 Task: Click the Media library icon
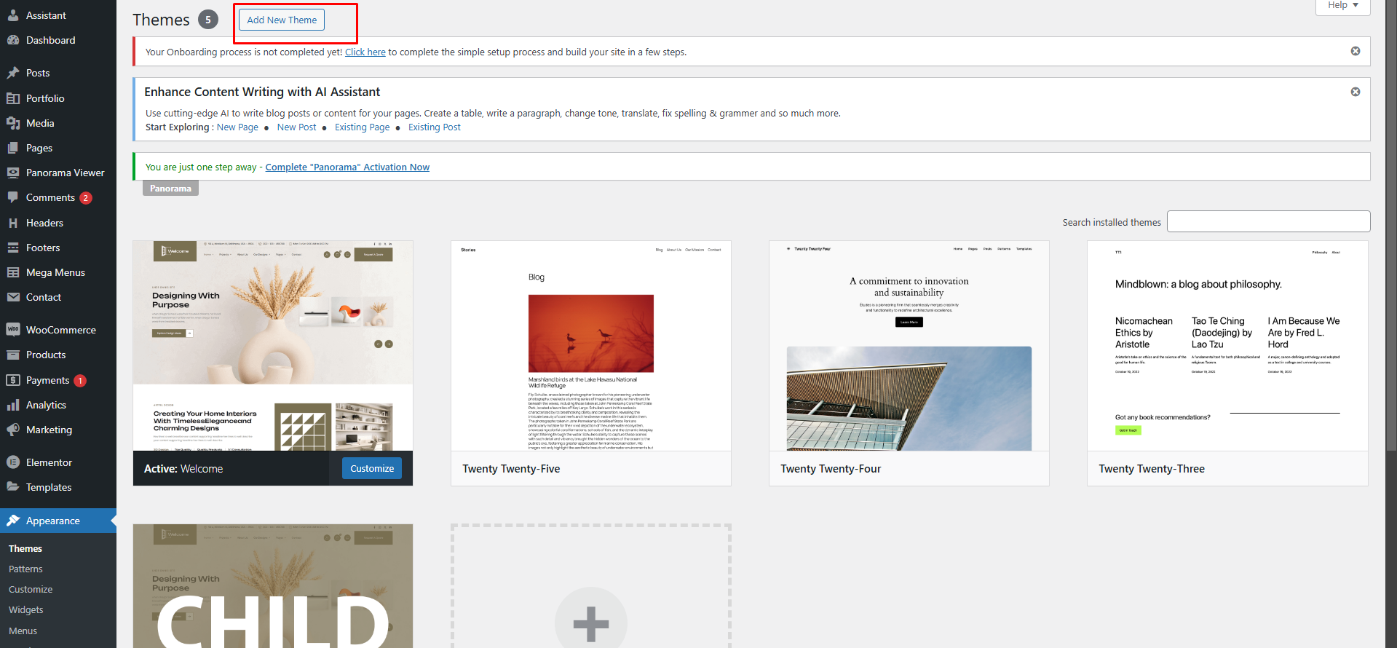(x=13, y=123)
